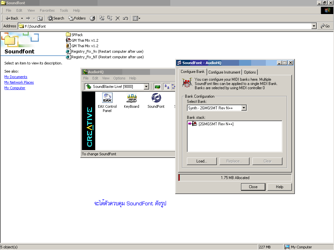This screenshot has width=334, height=250.
Task: Click the Load... button
Action: 202,161
